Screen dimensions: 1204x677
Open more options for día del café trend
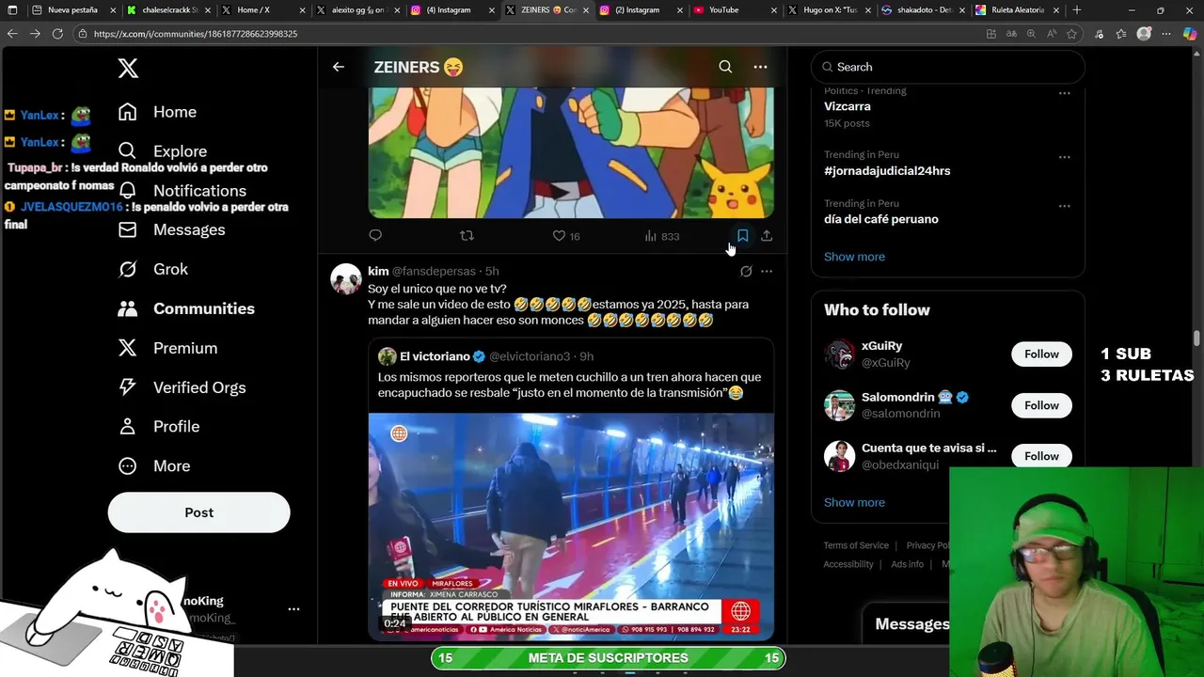[1064, 206]
